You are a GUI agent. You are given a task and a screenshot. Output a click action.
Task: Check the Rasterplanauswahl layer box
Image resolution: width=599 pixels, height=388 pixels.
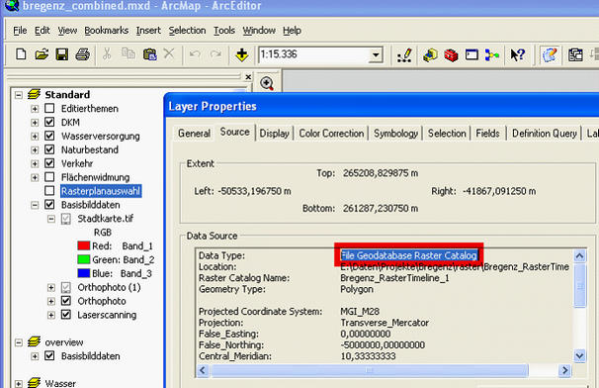pyautogui.click(x=49, y=191)
